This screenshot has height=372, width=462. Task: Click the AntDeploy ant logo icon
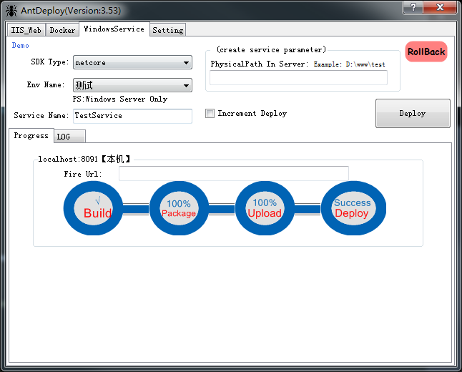[11, 11]
